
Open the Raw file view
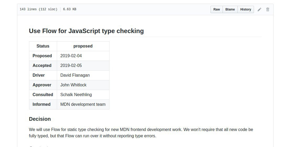[217, 9]
